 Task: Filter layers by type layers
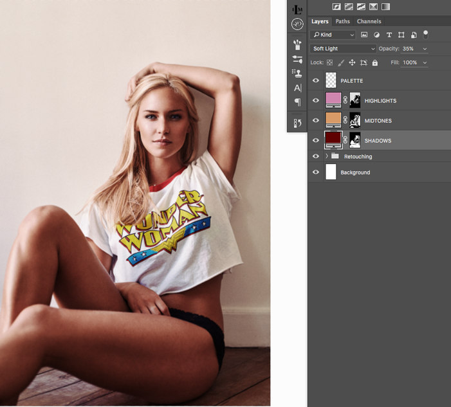point(389,35)
